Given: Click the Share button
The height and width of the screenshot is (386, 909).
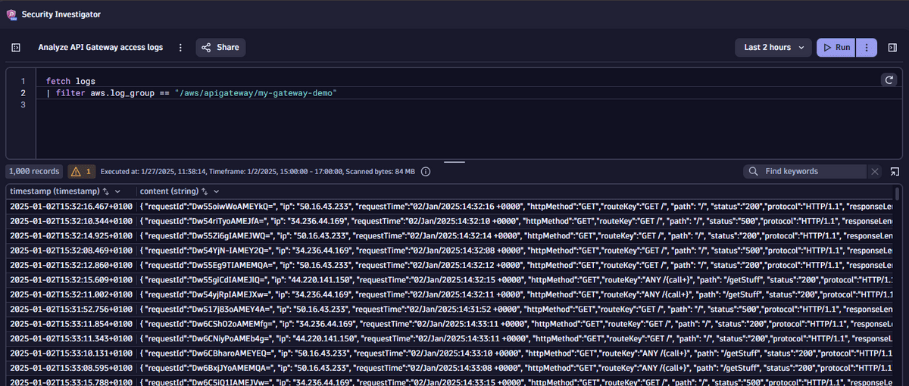Looking at the screenshot, I should pos(220,47).
